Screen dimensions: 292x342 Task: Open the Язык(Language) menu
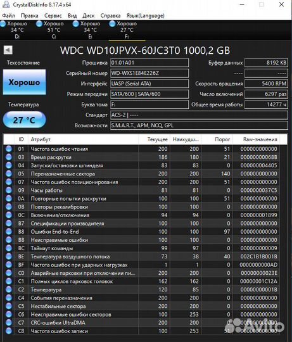pos(145,16)
